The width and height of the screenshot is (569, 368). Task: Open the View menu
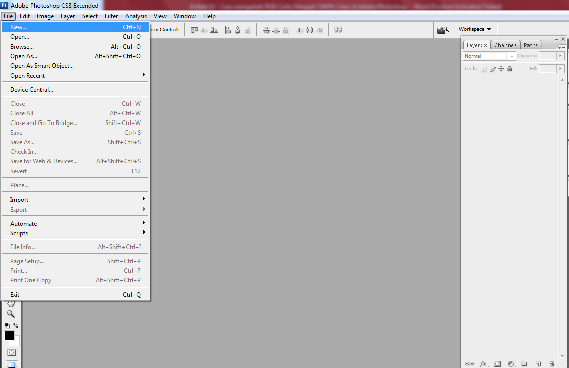coord(160,16)
